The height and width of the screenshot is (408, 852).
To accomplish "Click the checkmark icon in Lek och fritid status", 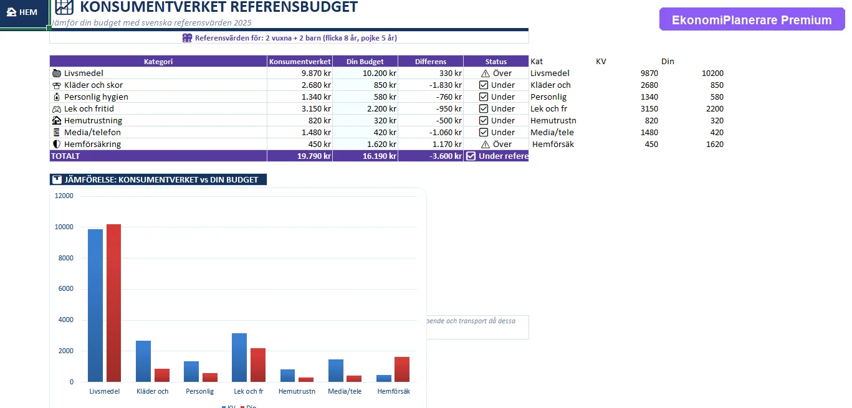I will click(x=484, y=109).
